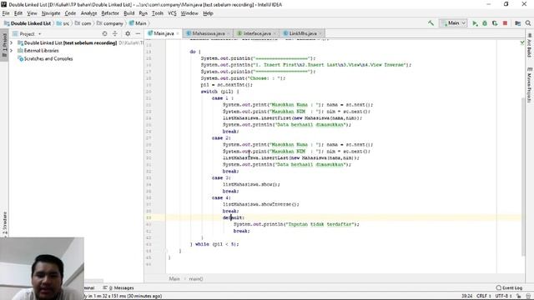Open the Window menu
Screen dimensions: 534x300
pyautogui.click(x=189, y=13)
